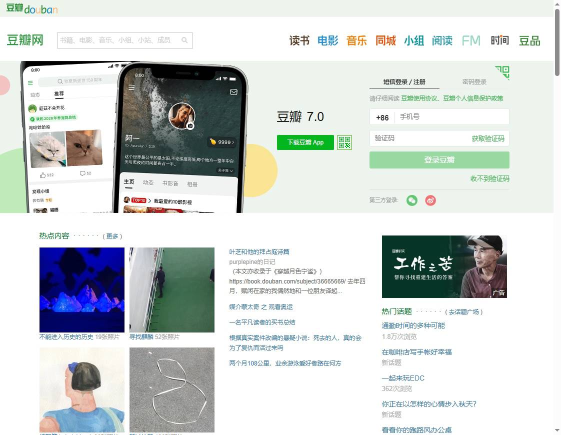This screenshot has height=435, width=561.
Task: Open the 媒介蒙太奇 之 观看奥运 article
Action: tap(261, 306)
